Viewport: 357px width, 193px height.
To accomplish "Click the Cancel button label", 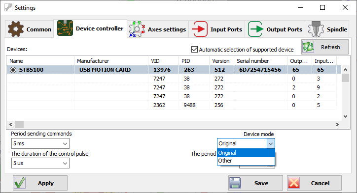I will [320, 183].
